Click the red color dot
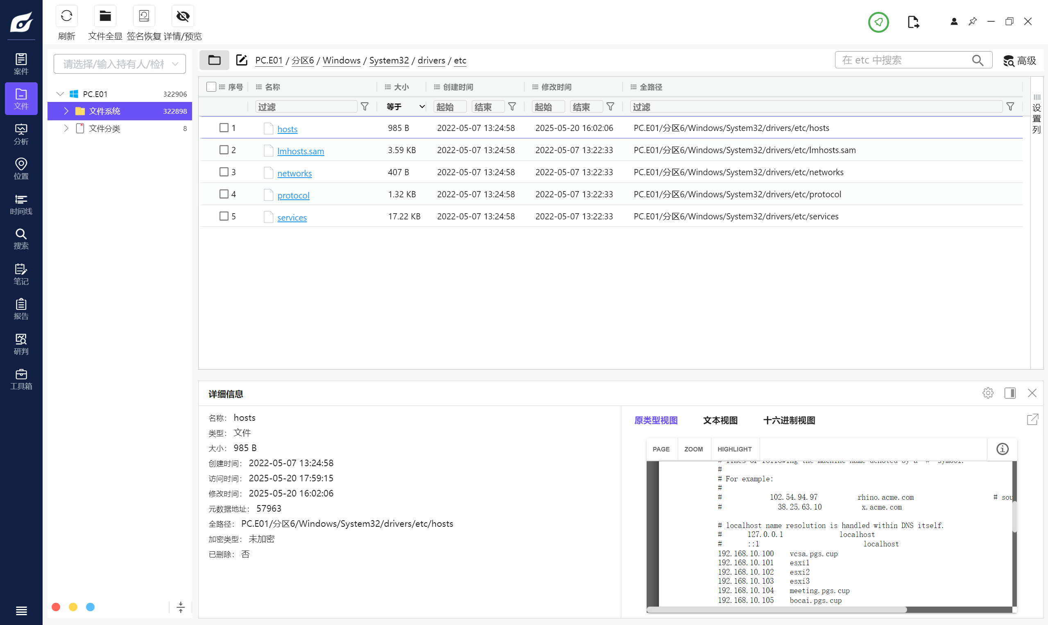1048x625 pixels. [x=56, y=607]
